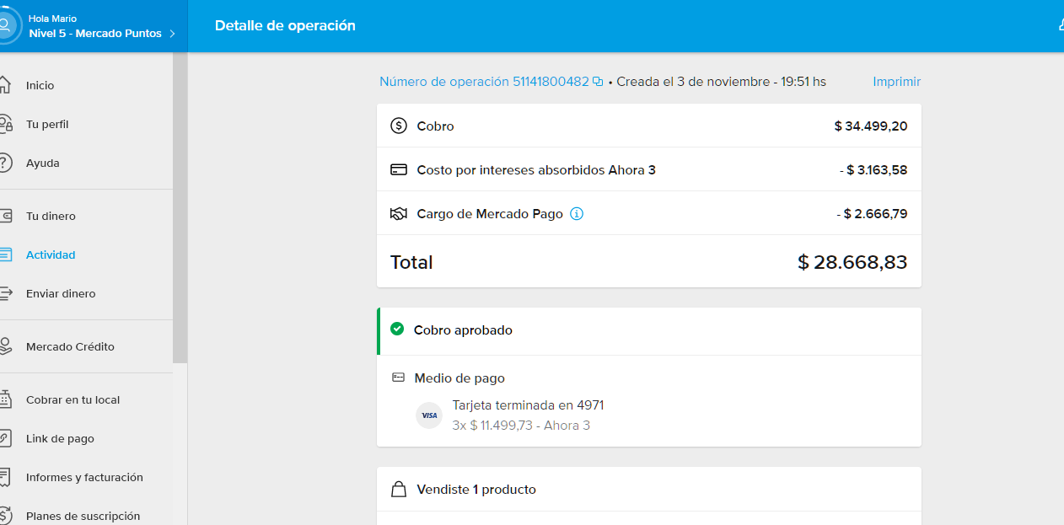Open the Tu perfil icon

pos(4,124)
